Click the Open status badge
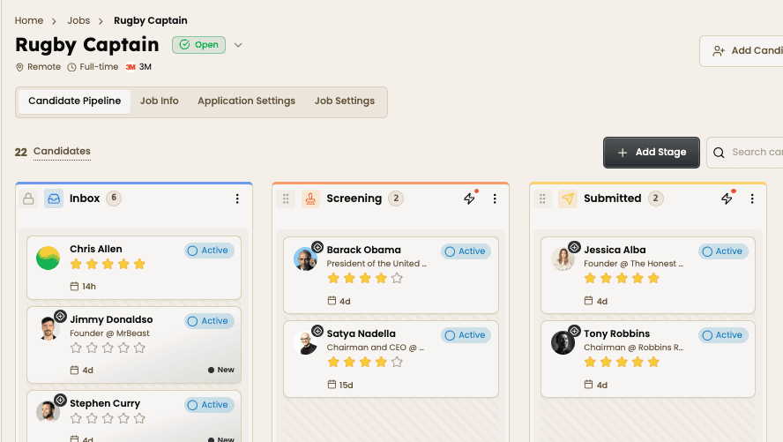Screen dimensions: 783x442 (198, 45)
